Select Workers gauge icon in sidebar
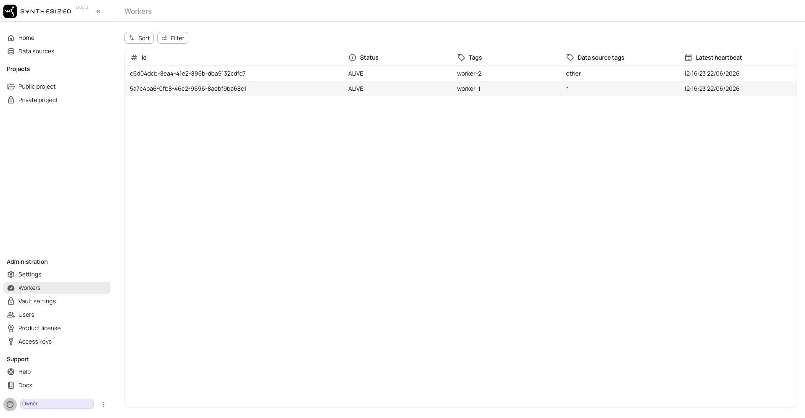The width and height of the screenshot is (805, 418). 11,288
